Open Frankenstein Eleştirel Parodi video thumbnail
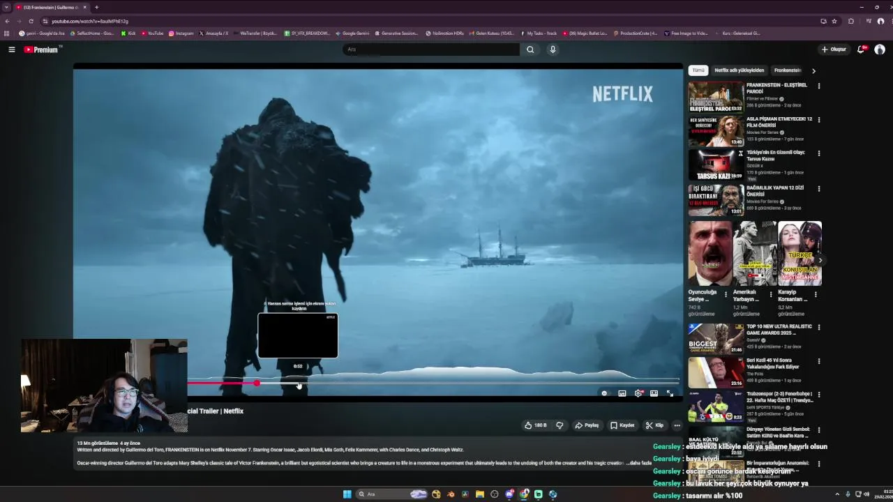The height and width of the screenshot is (502, 893). (x=716, y=97)
